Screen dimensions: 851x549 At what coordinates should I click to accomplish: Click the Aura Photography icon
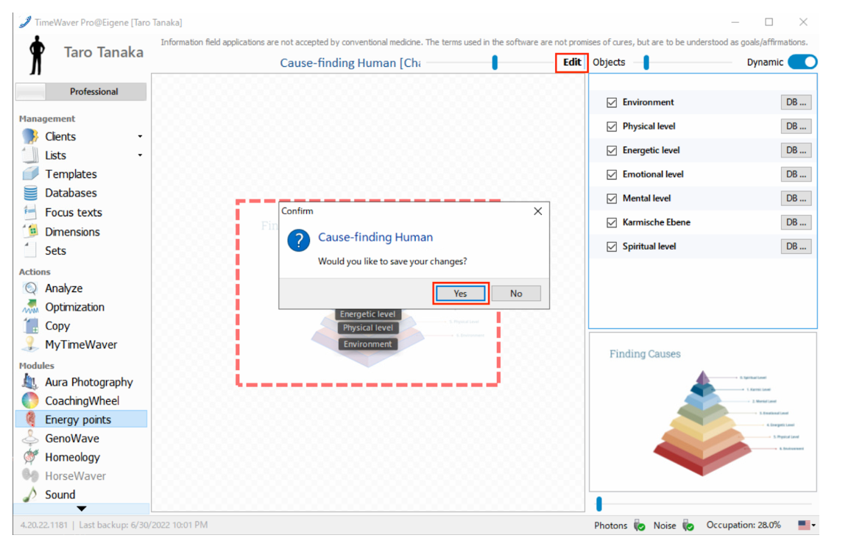click(x=30, y=381)
